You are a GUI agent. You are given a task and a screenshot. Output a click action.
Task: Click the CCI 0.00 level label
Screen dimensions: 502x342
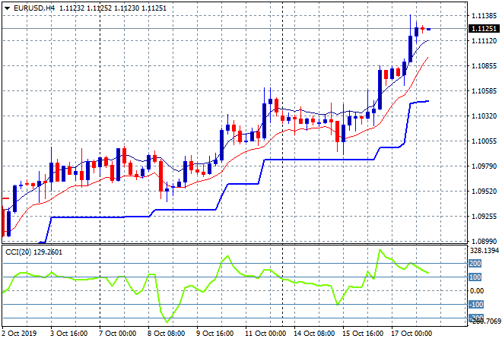click(x=477, y=291)
